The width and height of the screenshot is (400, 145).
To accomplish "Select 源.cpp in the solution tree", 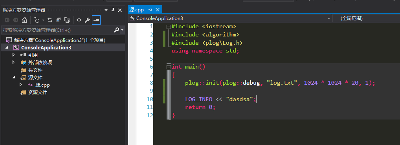I will (42, 85).
